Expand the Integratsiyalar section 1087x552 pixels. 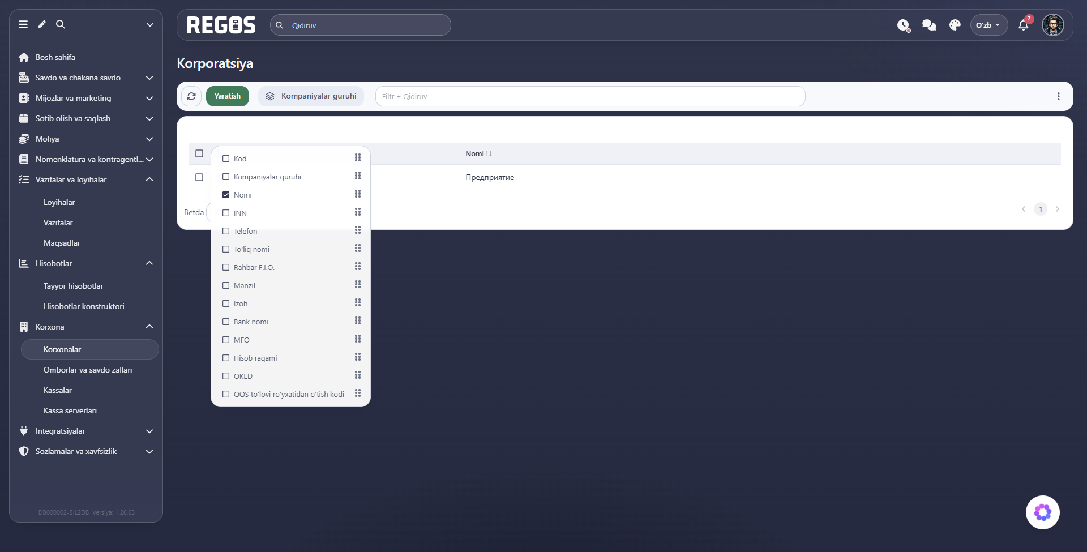tap(86, 431)
